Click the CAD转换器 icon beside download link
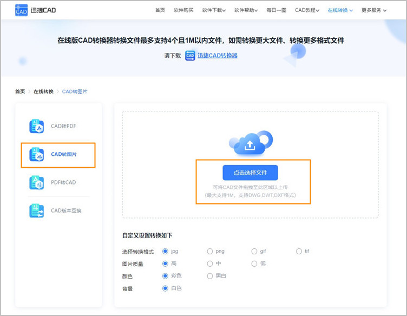This screenshot has height=316, width=407. pos(190,56)
